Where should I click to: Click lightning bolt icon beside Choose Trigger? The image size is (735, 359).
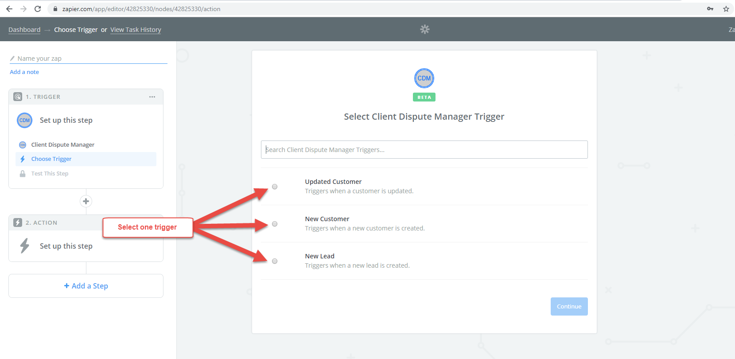tap(23, 159)
